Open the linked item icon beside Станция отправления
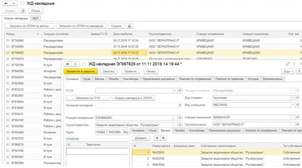 (180, 118)
